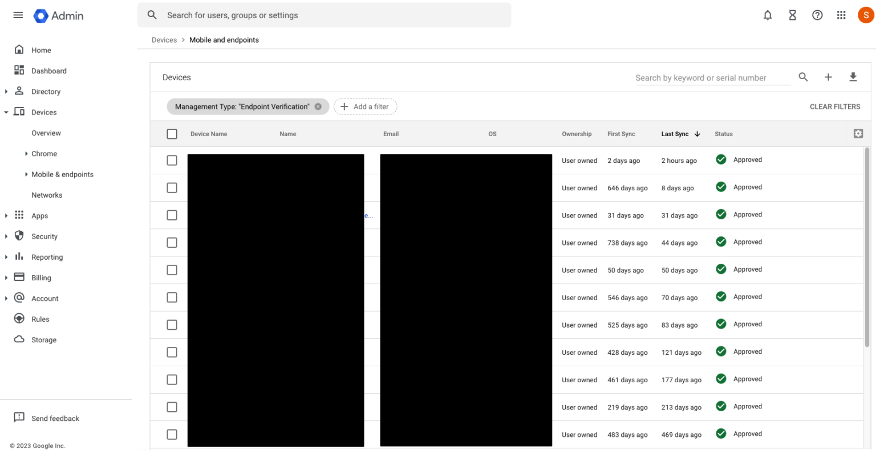This screenshot has width=876, height=450.
Task: Open the pending tasks hourglass icon
Action: 792,15
